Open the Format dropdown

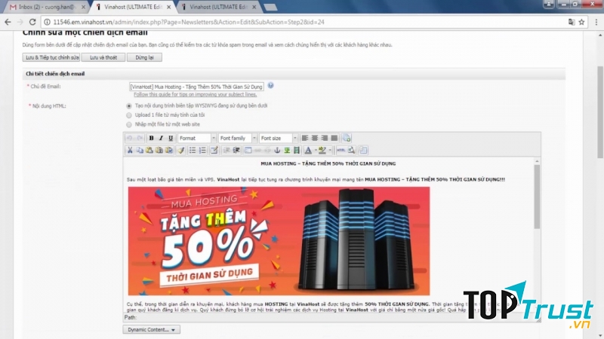pyautogui.click(x=197, y=138)
